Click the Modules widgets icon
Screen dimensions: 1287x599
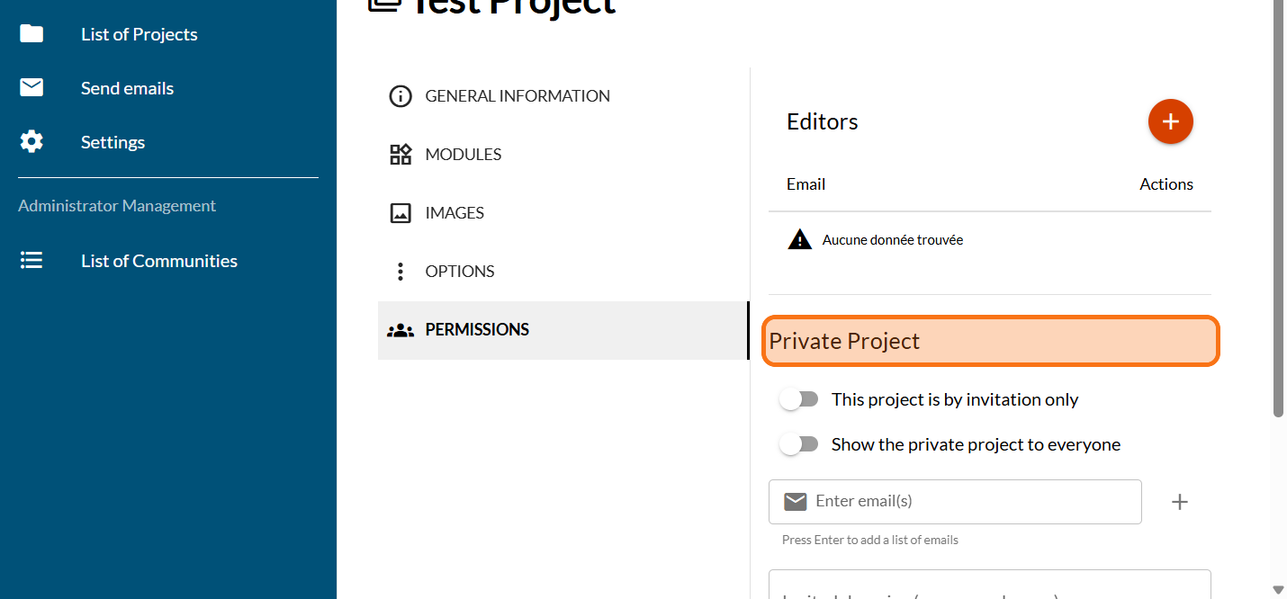pos(400,155)
